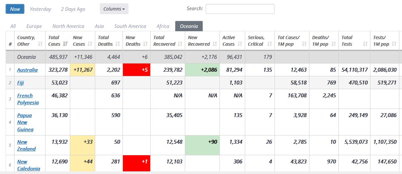Sort by Deaths/1M pop column icon
Viewport: 402px width, 174px height.
pyautogui.click(x=334, y=44)
